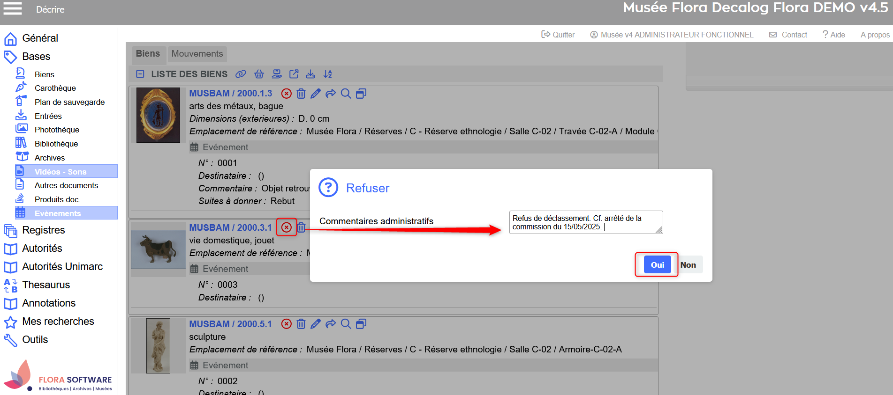This screenshot has height=395, width=893.
Task: Open the Thesaurus sidebar section
Action: click(46, 285)
